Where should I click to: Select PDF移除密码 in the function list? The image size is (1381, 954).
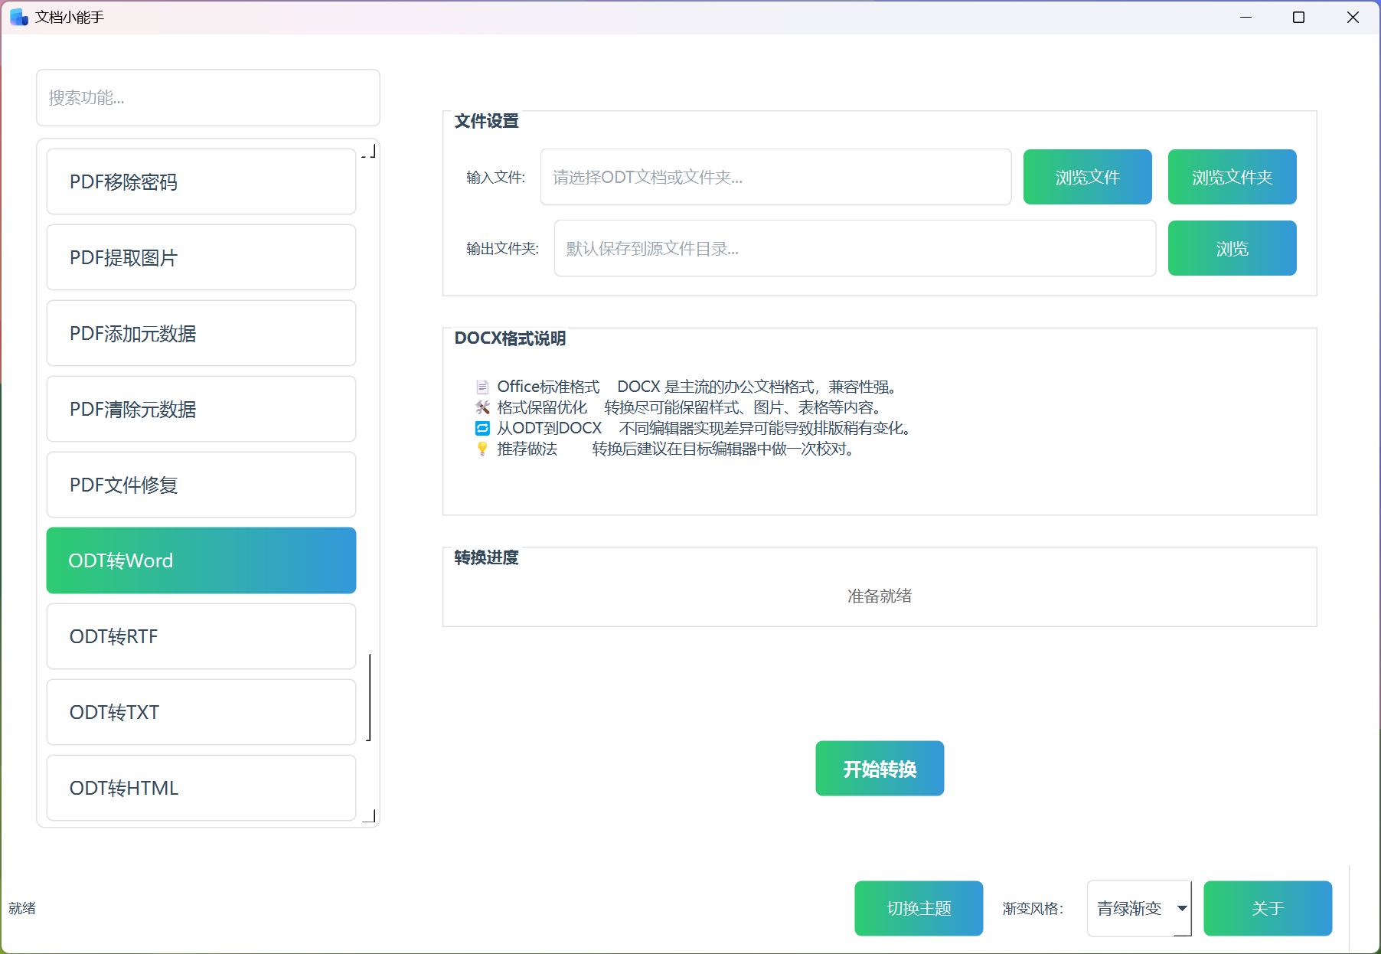[201, 181]
